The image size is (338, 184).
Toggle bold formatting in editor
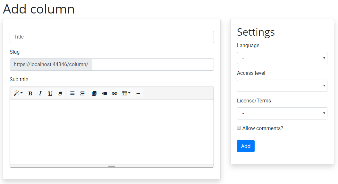30,93
